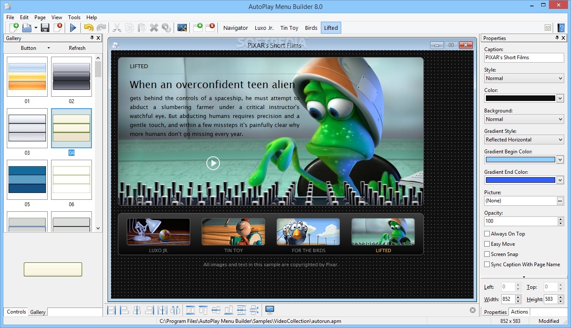Click the Gradient End Color swatch
571x328 pixels.
pyautogui.click(x=520, y=180)
